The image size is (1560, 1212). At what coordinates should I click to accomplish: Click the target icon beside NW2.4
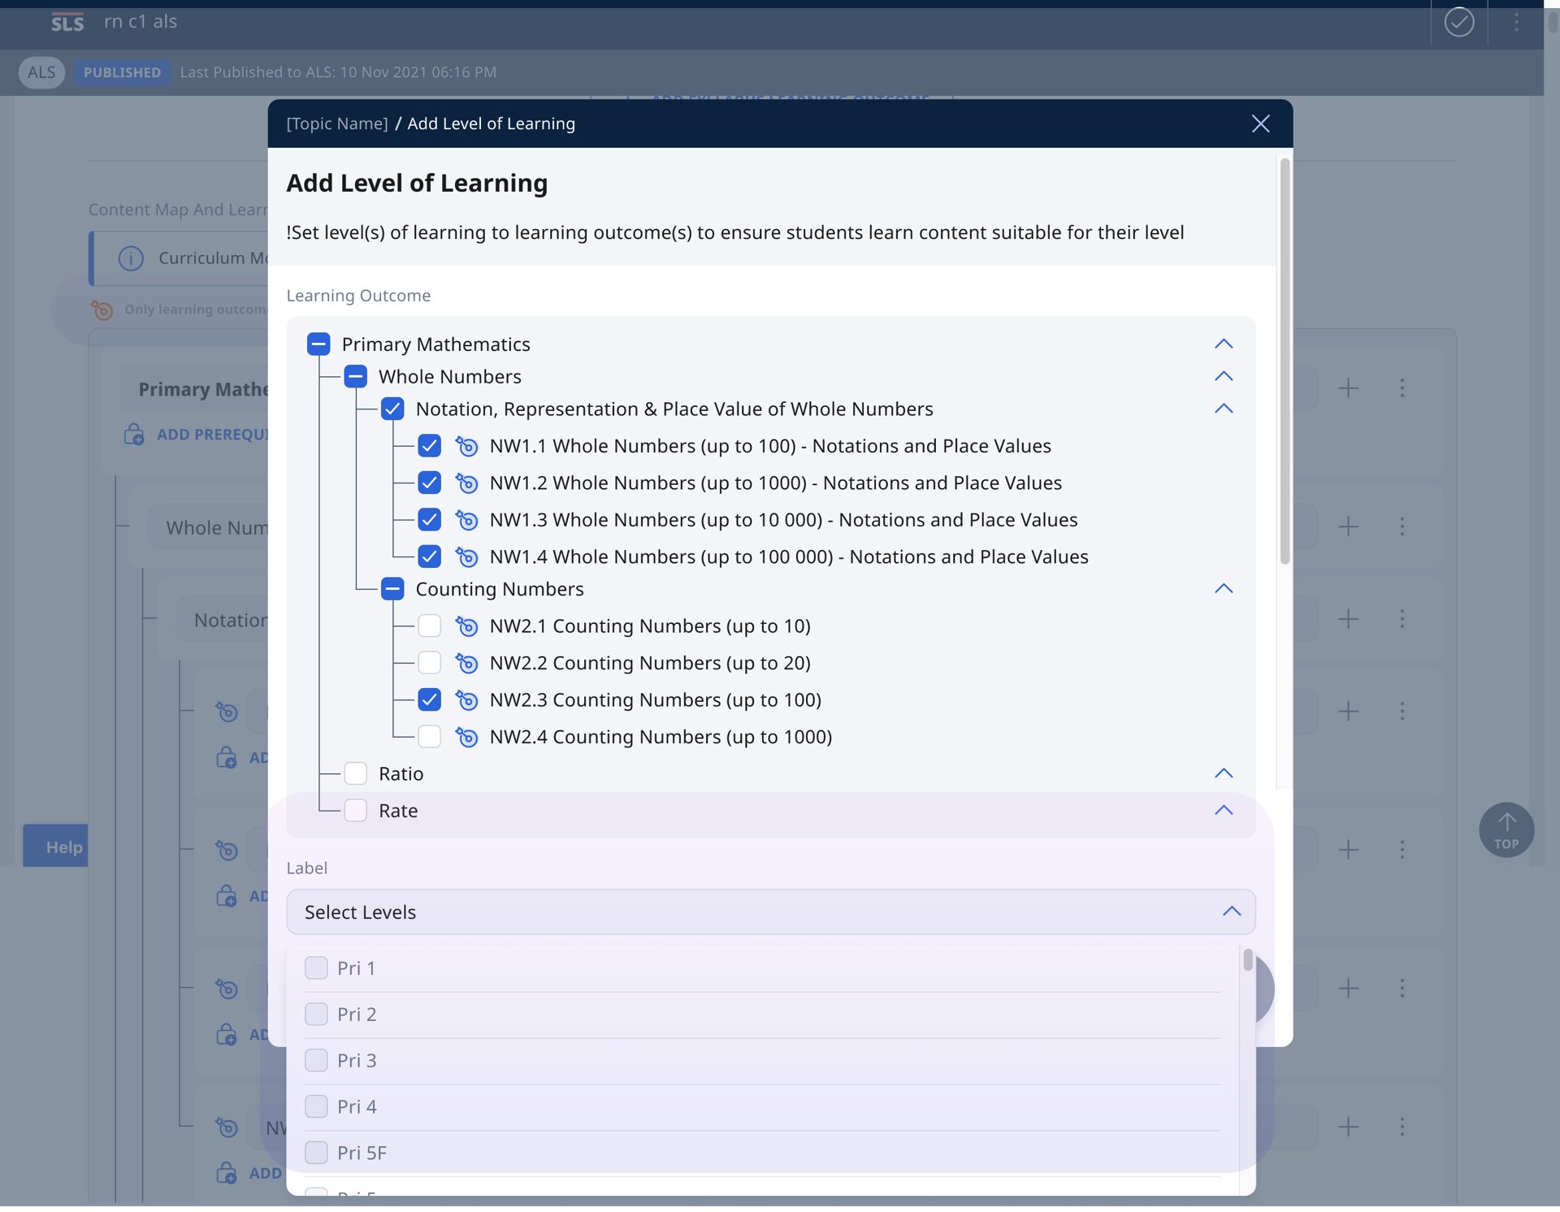(x=466, y=737)
